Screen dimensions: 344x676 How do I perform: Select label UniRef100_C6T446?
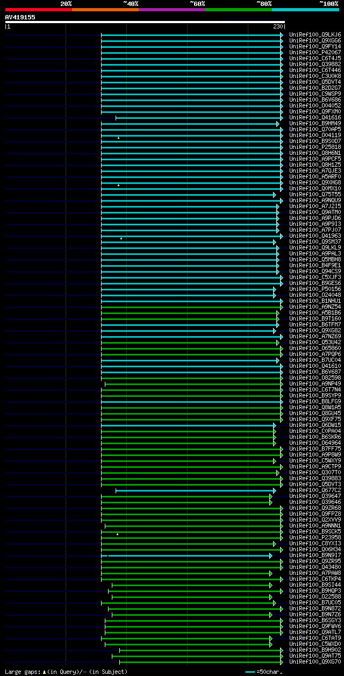(315, 70)
